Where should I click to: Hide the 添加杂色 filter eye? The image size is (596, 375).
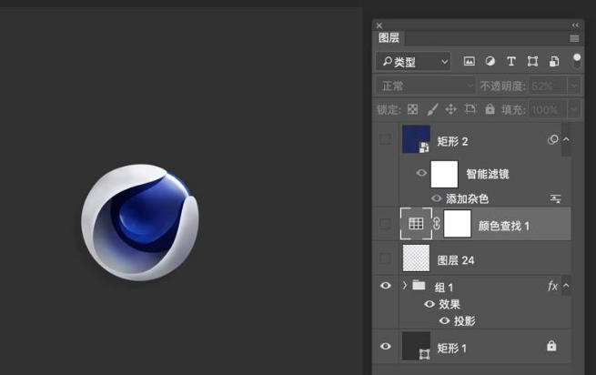(437, 198)
